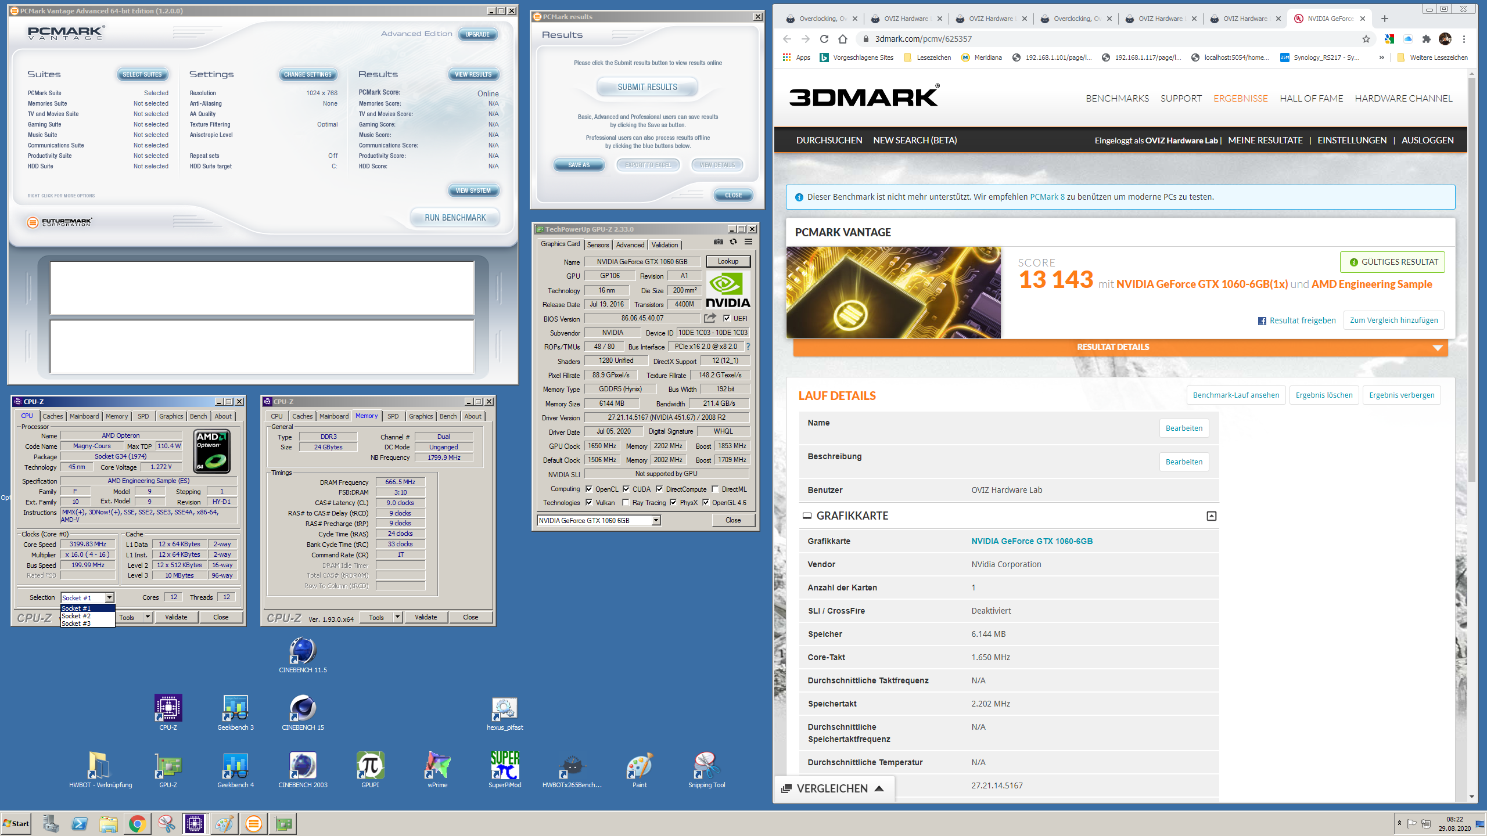Open the Paint desktop shortcut
The height and width of the screenshot is (836, 1487).
point(640,770)
